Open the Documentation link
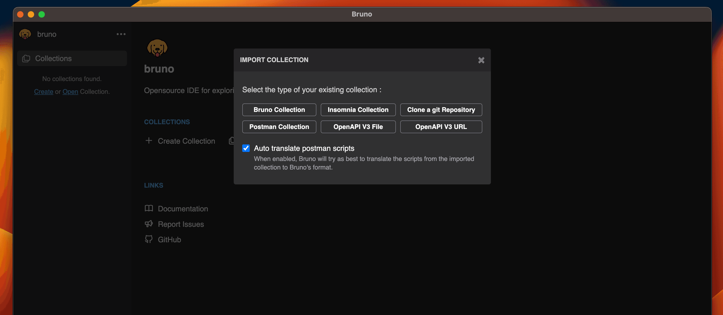This screenshot has height=315, width=723. pos(183,209)
